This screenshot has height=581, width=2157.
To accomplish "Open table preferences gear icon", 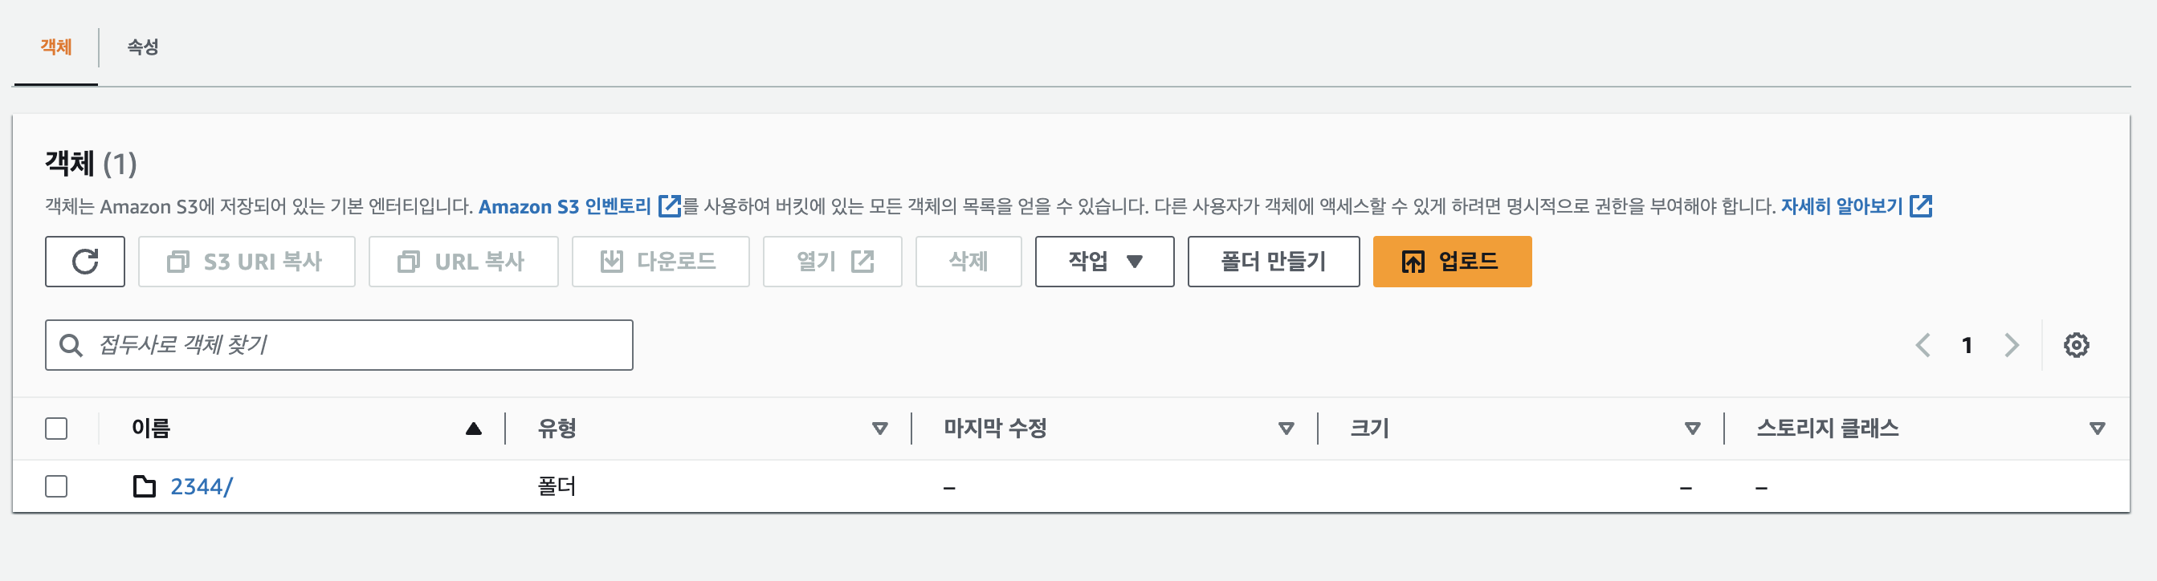I will [2076, 345].
